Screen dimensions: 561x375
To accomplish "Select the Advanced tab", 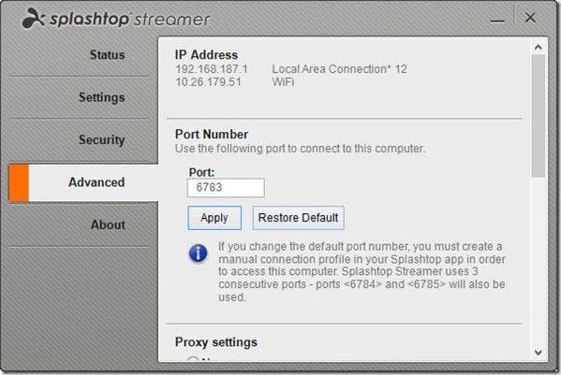I will tap(83, 182).
